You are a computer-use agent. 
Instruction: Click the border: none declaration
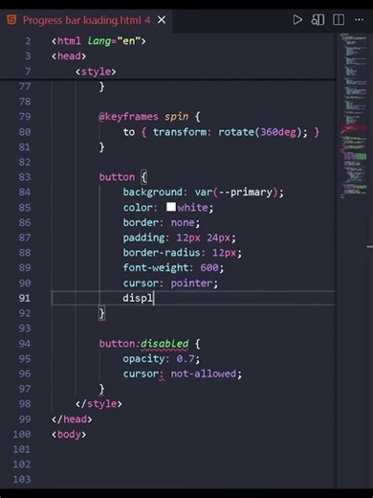click(x=162, y=222)
